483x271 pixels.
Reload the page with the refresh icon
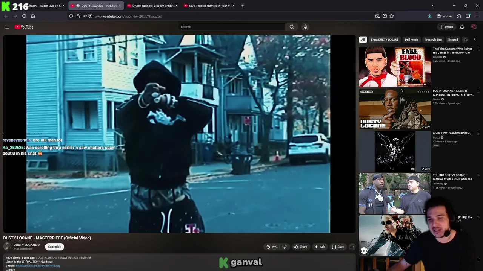point(24,16)
